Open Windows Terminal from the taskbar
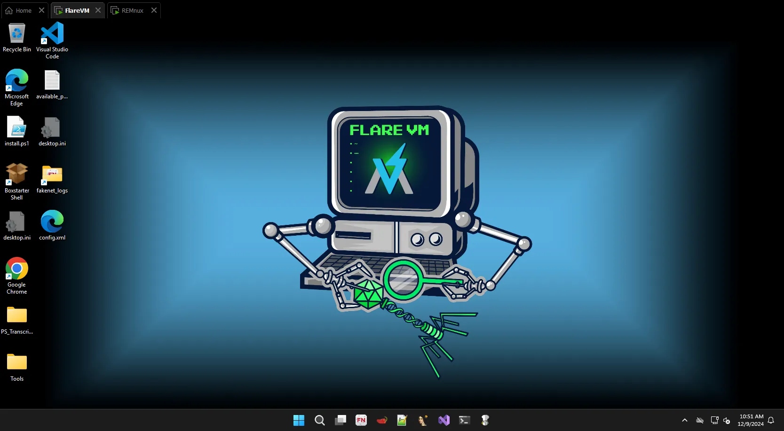 465,420
